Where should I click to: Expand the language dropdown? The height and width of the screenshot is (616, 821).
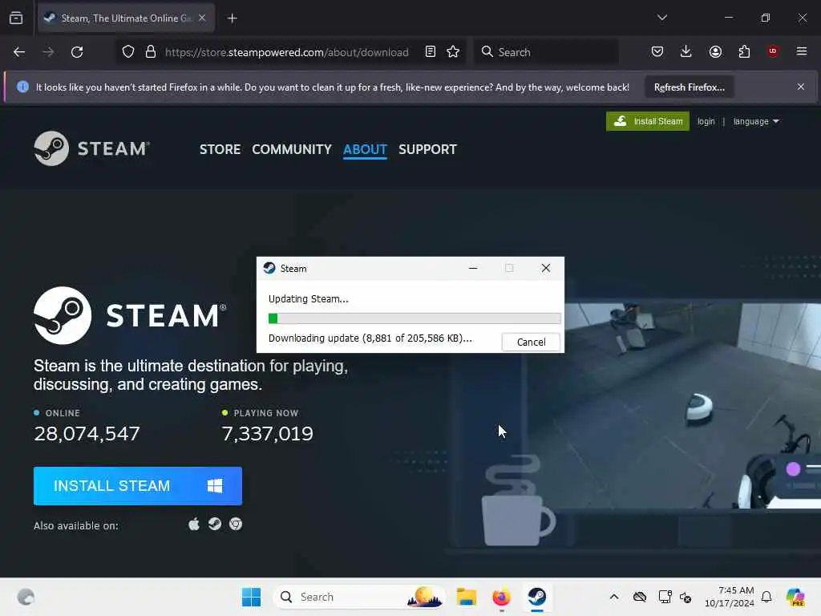click(755, 122)
